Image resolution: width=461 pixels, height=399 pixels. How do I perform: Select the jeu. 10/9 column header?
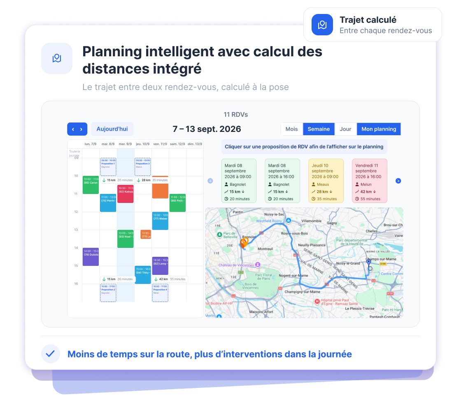[x=142, y=144]
